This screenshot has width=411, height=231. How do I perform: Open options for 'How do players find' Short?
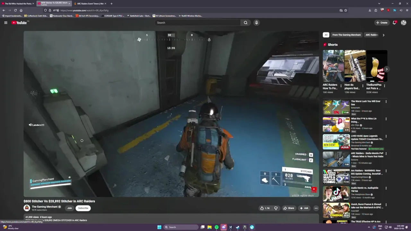tap(363, 86)
